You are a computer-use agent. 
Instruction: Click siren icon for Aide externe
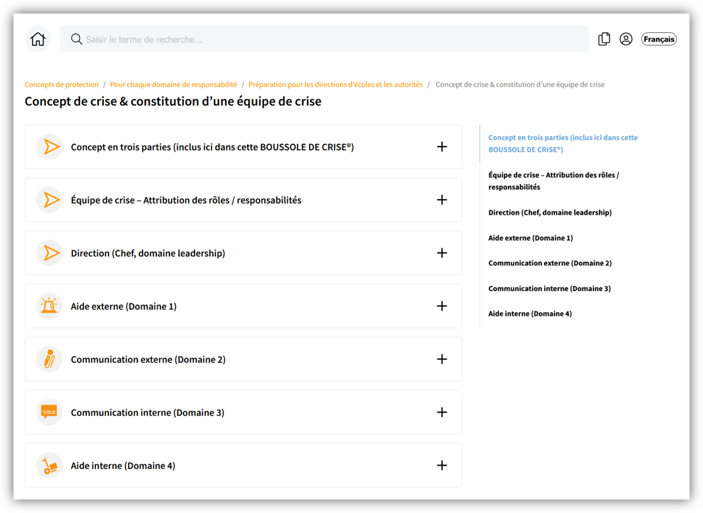(49, 306)
